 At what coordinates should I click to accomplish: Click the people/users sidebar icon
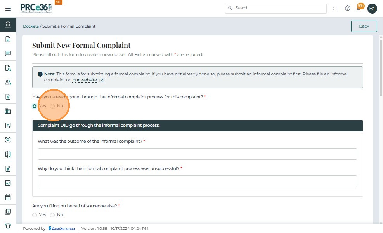click(8, 82)
